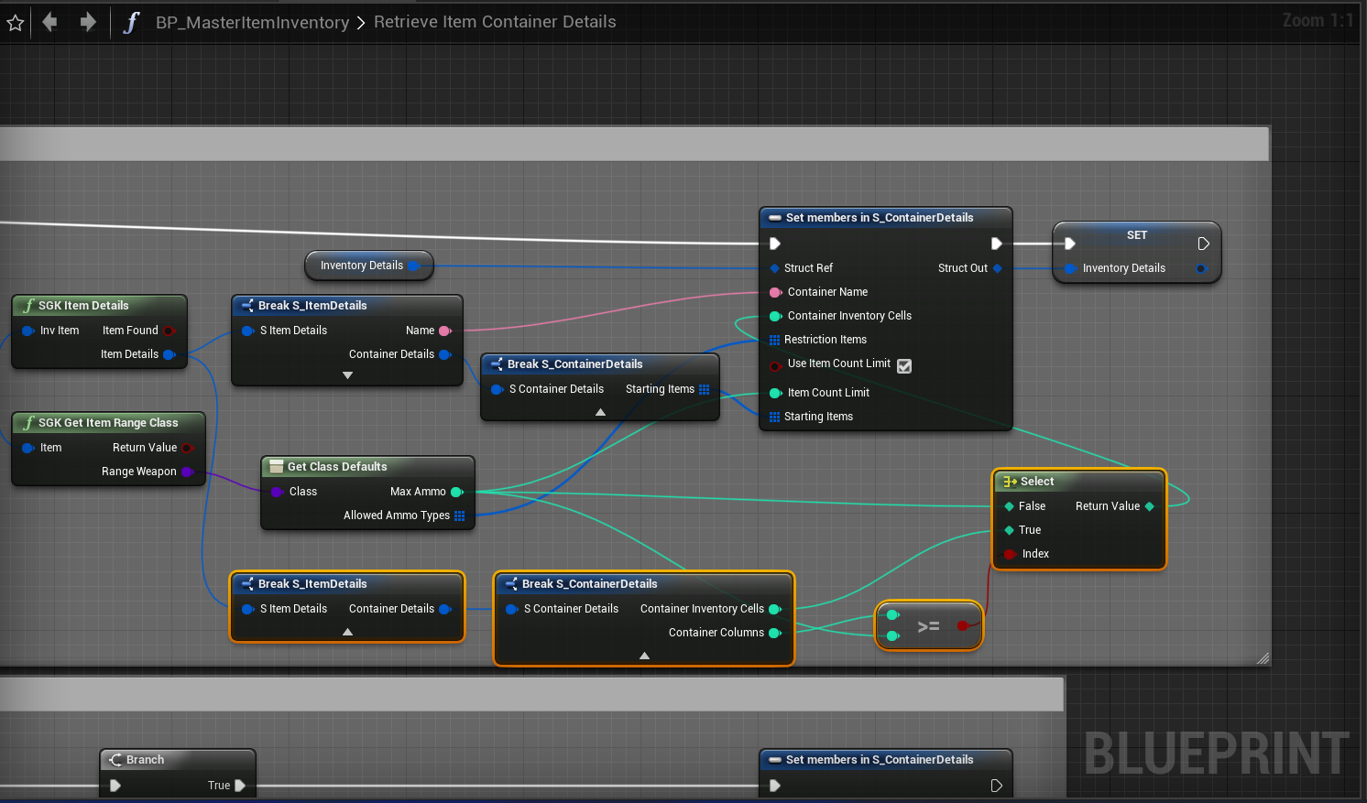Click Retrieve Item Container Details breadcrumb
Image resolution: width=1367 pixels, height=803 pixels.
(x=495, y=22)
